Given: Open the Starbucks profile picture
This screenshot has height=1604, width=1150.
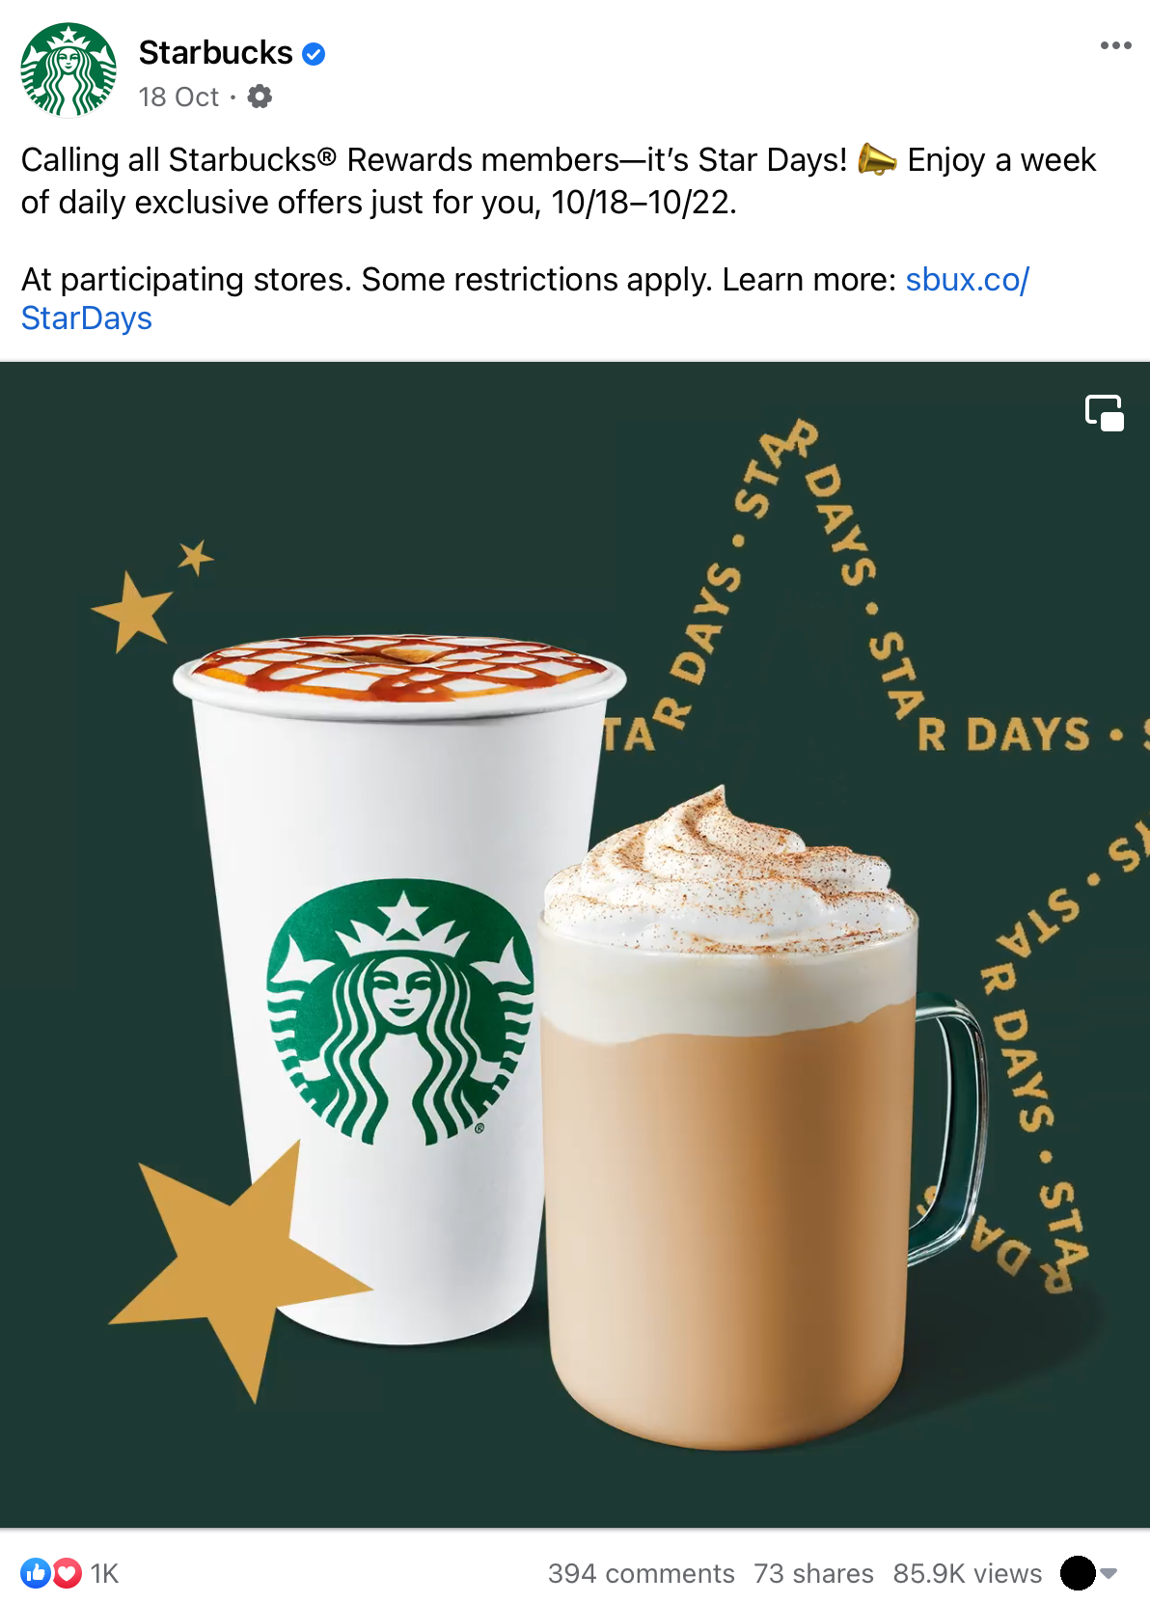Looking at the screenshot, I should pyautogui.click(x=68, y=69).
